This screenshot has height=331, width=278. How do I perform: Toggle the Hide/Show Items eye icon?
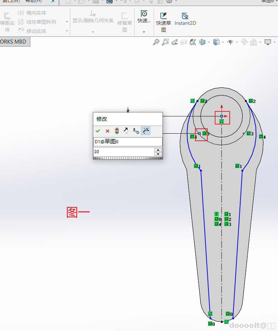click(230, 42)
